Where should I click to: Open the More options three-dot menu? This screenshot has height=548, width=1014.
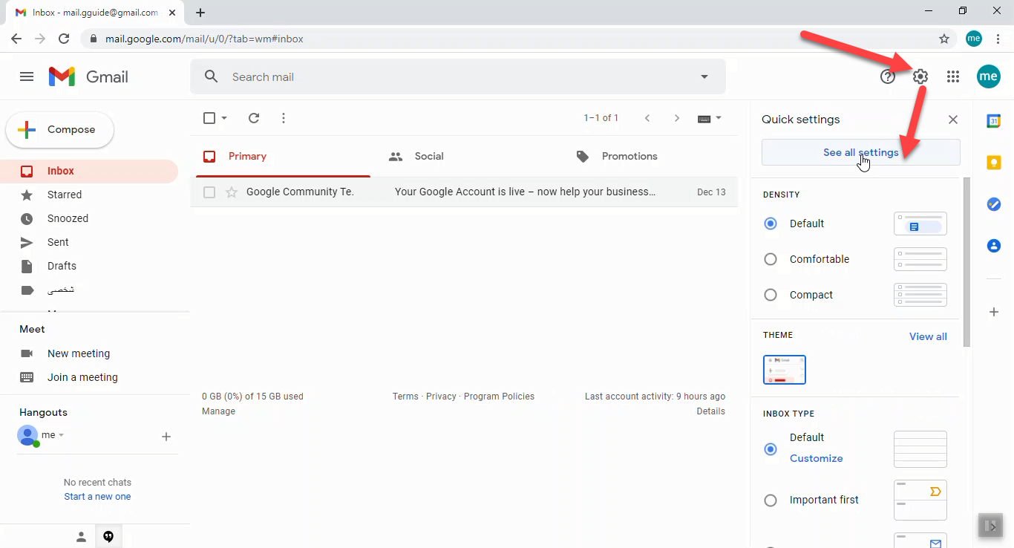tap(284, 118)
